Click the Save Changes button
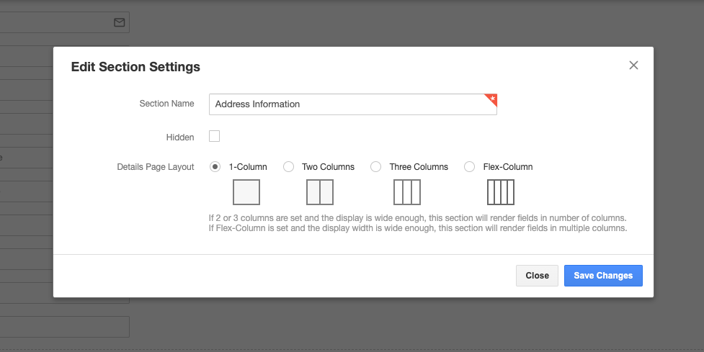The image size is (704, 352). (x=603, y=275)
